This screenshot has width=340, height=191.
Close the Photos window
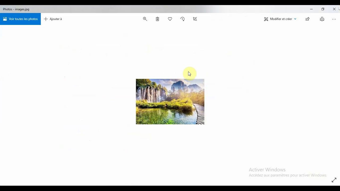334,9
